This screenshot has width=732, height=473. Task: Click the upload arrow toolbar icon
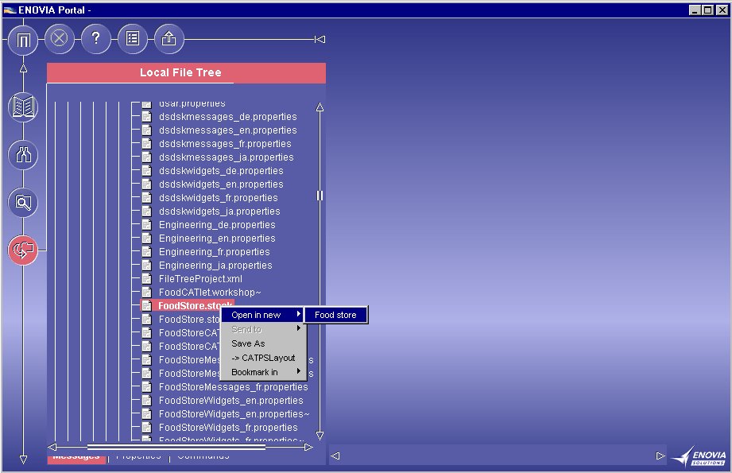169,38
